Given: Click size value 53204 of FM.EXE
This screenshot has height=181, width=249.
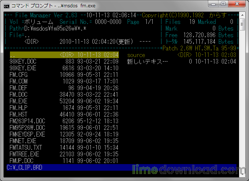Looking at the screenshot, I should pyautogui.click(x=67, y=101).
